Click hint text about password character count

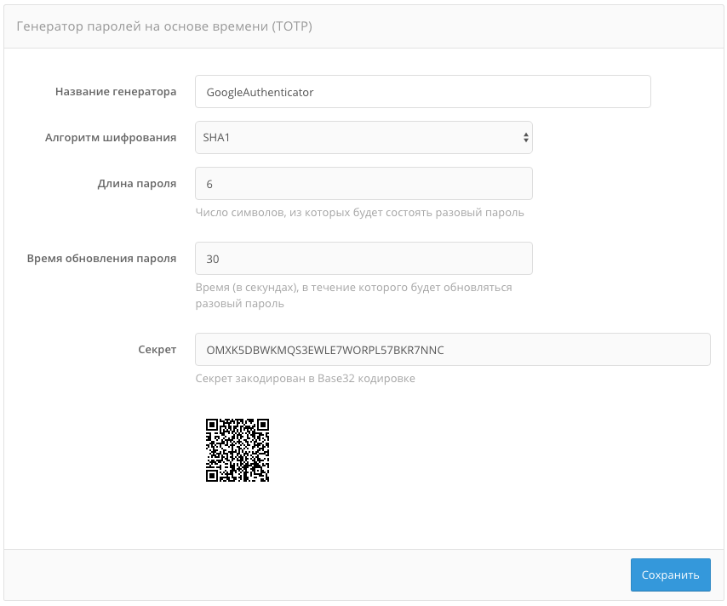(359, 213)
